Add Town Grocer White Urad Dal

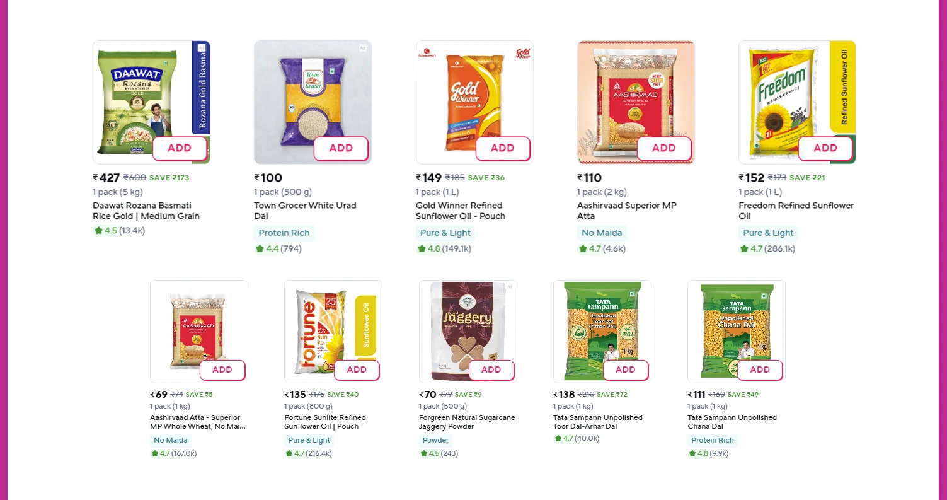(341, 148)
